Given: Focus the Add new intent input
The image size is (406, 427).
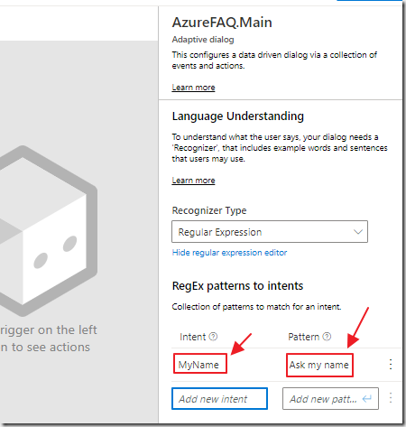Looking at the screenshot, I should coord(219,399).
